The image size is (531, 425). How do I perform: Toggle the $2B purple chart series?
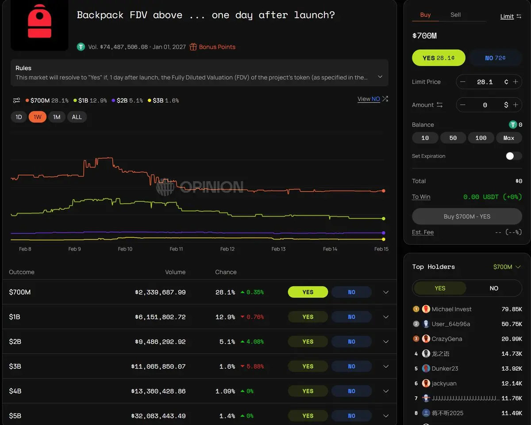[x=127, y=100]
